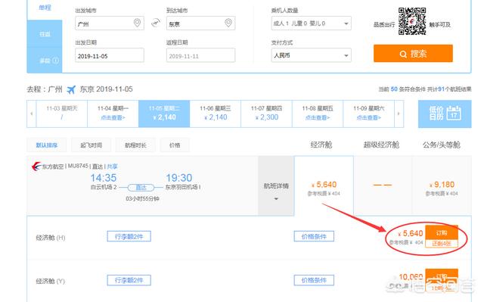484x302 pixels.
Task: Swap departure and arrival cities icon
Action: pyautogui.click(x=156, y=23)
